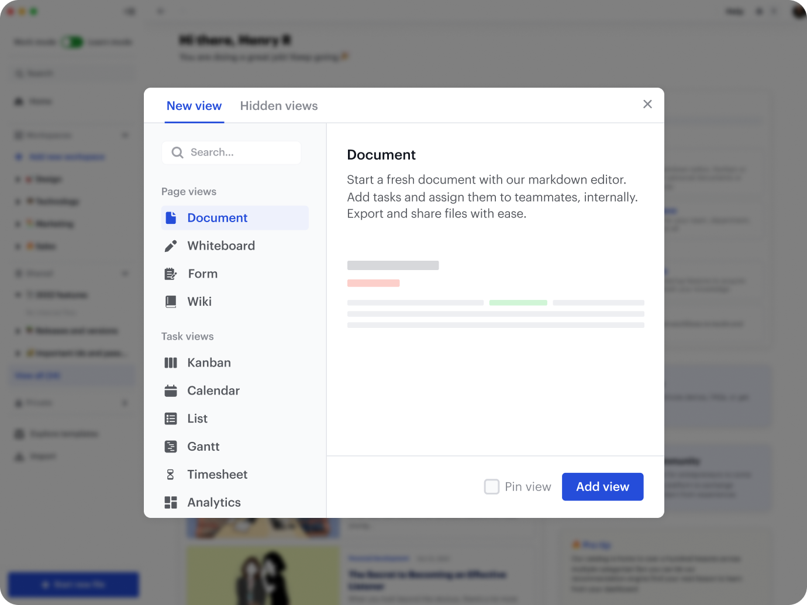Click the Add view button
Viewport: 807px width, 605px height.
[x=602, y=486]
